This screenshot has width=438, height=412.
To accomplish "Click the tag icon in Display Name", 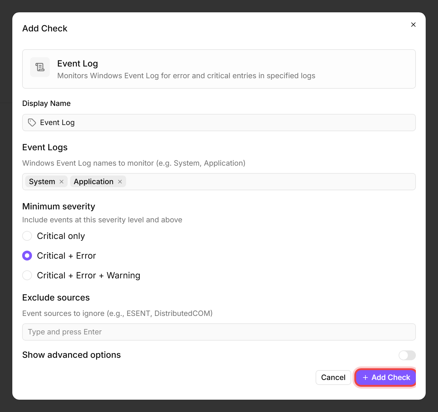I will (x=32, y=123).
